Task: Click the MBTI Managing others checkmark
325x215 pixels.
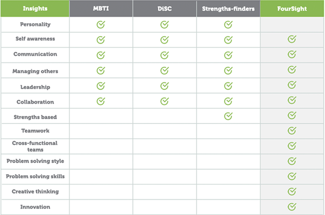Action: tap(101, 71)
